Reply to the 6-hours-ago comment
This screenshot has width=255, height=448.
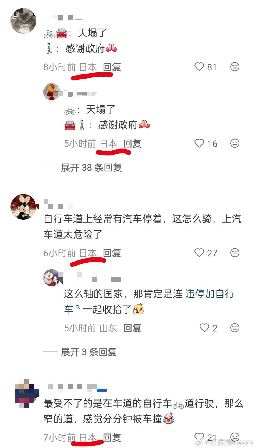pyautogui.click(x=112, y=253)
